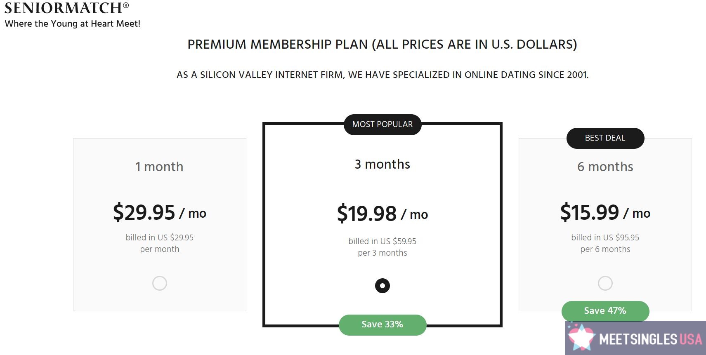Select the 1 month plan radio button
The width and height of the screenshot is (706, 355).
click(160, 283)
